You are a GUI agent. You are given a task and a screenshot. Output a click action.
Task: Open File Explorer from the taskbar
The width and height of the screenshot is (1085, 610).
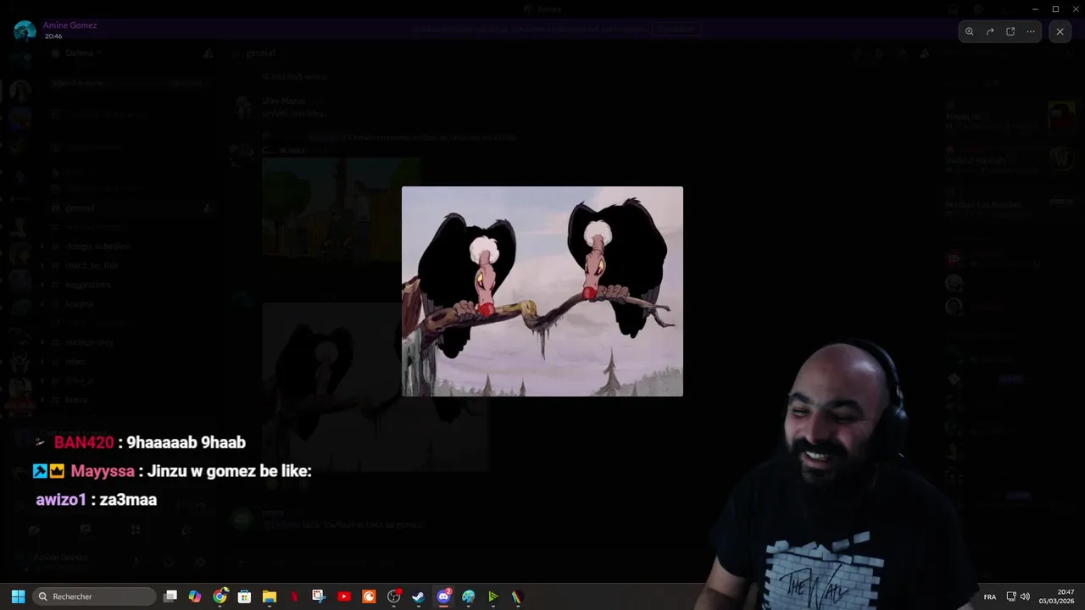[x=270, y=596]
